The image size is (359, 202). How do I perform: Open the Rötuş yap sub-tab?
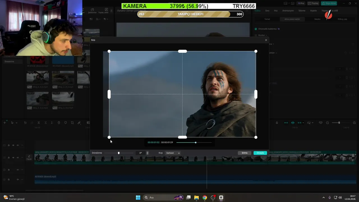point(342,19)
